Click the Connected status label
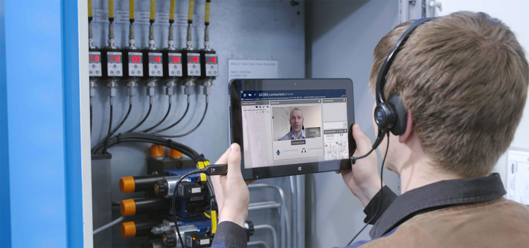Viewport: 529px width, 248px height. pyautogui.click(x=298, y=143)
